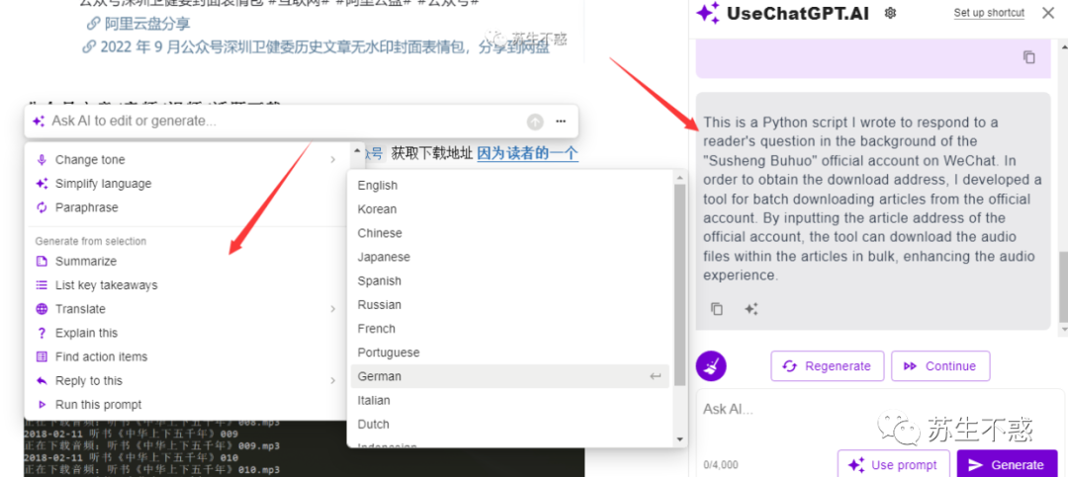Select Spanish in language list
Screen dimensions: 1068x477
(509, 281)
